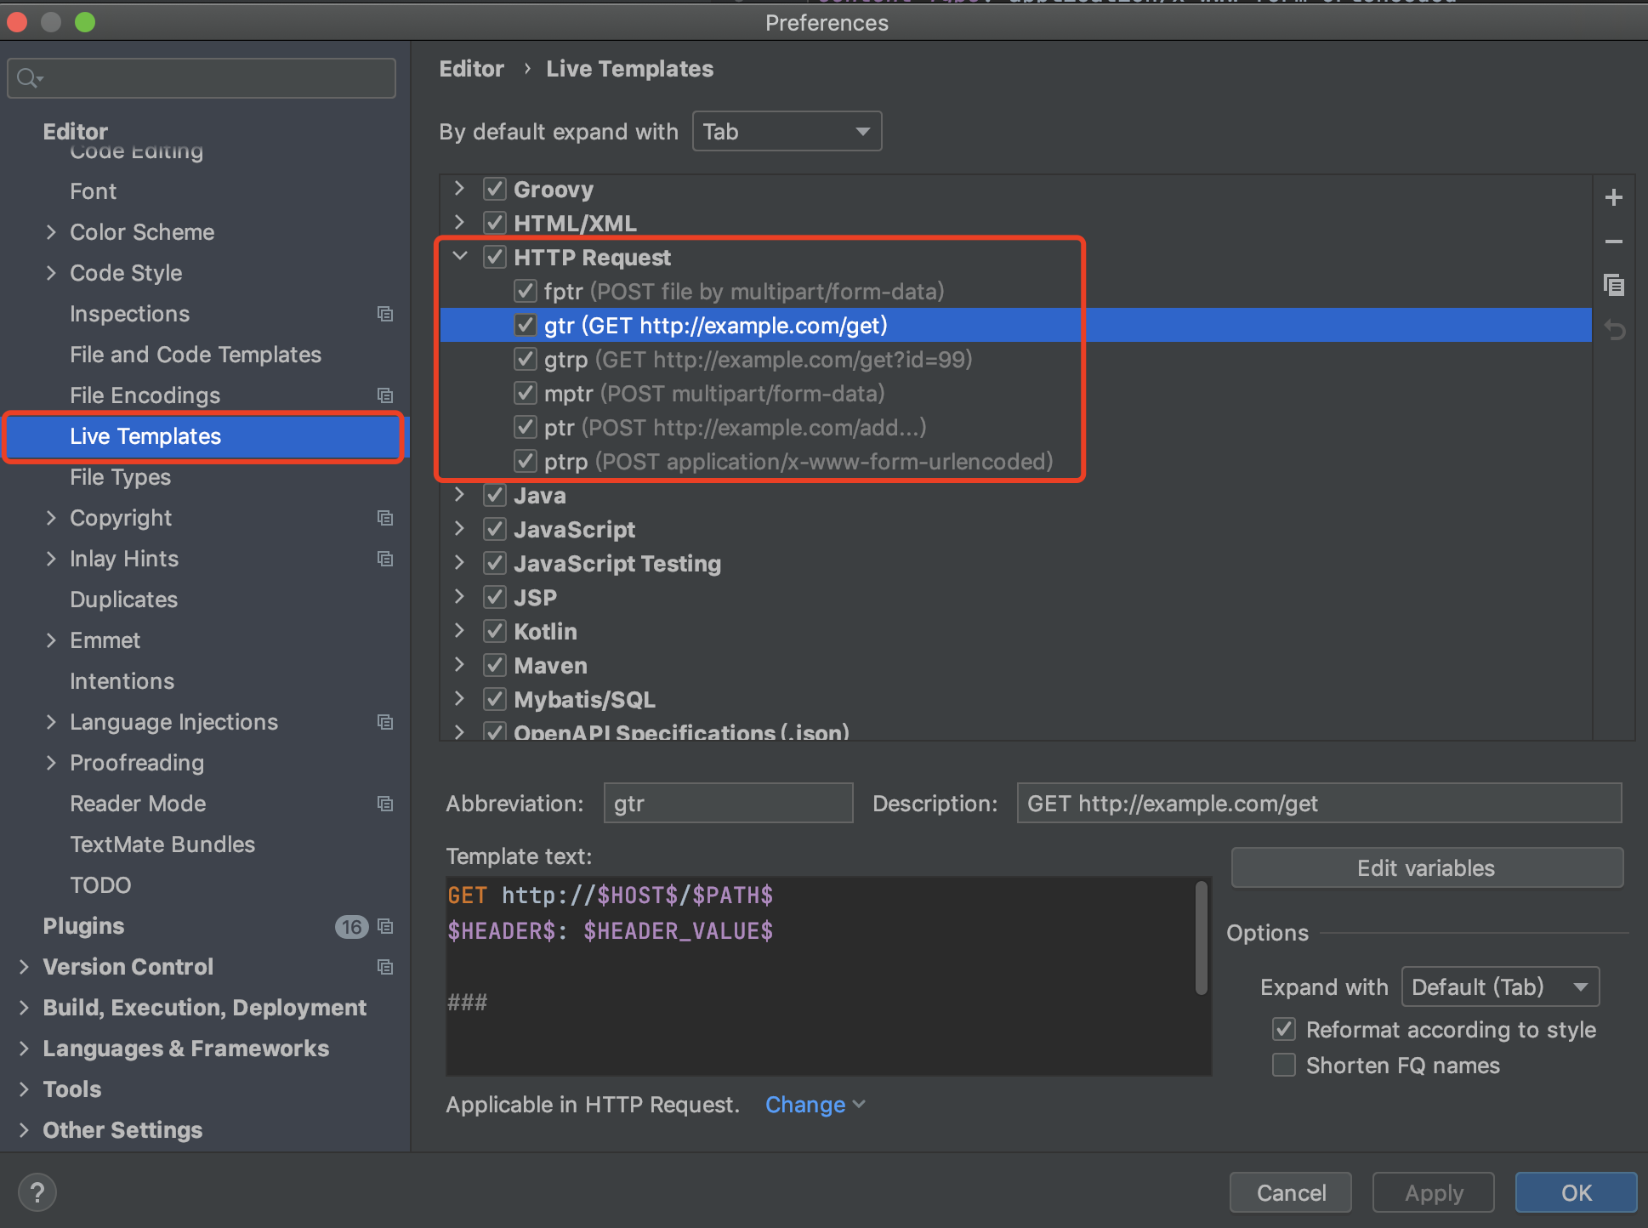
Task: Toggle the fptr HTTP template checkbox
Action: [x=522, y=290]
